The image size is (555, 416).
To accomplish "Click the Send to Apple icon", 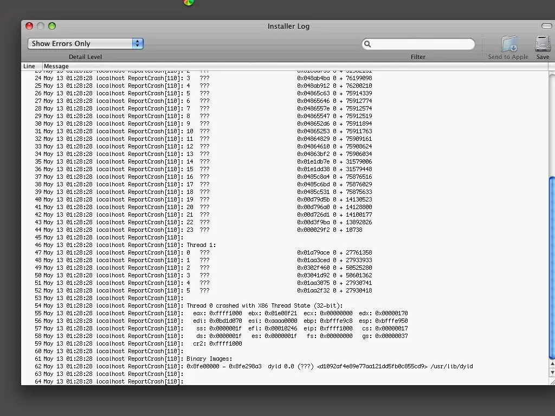I will point(509,44).
